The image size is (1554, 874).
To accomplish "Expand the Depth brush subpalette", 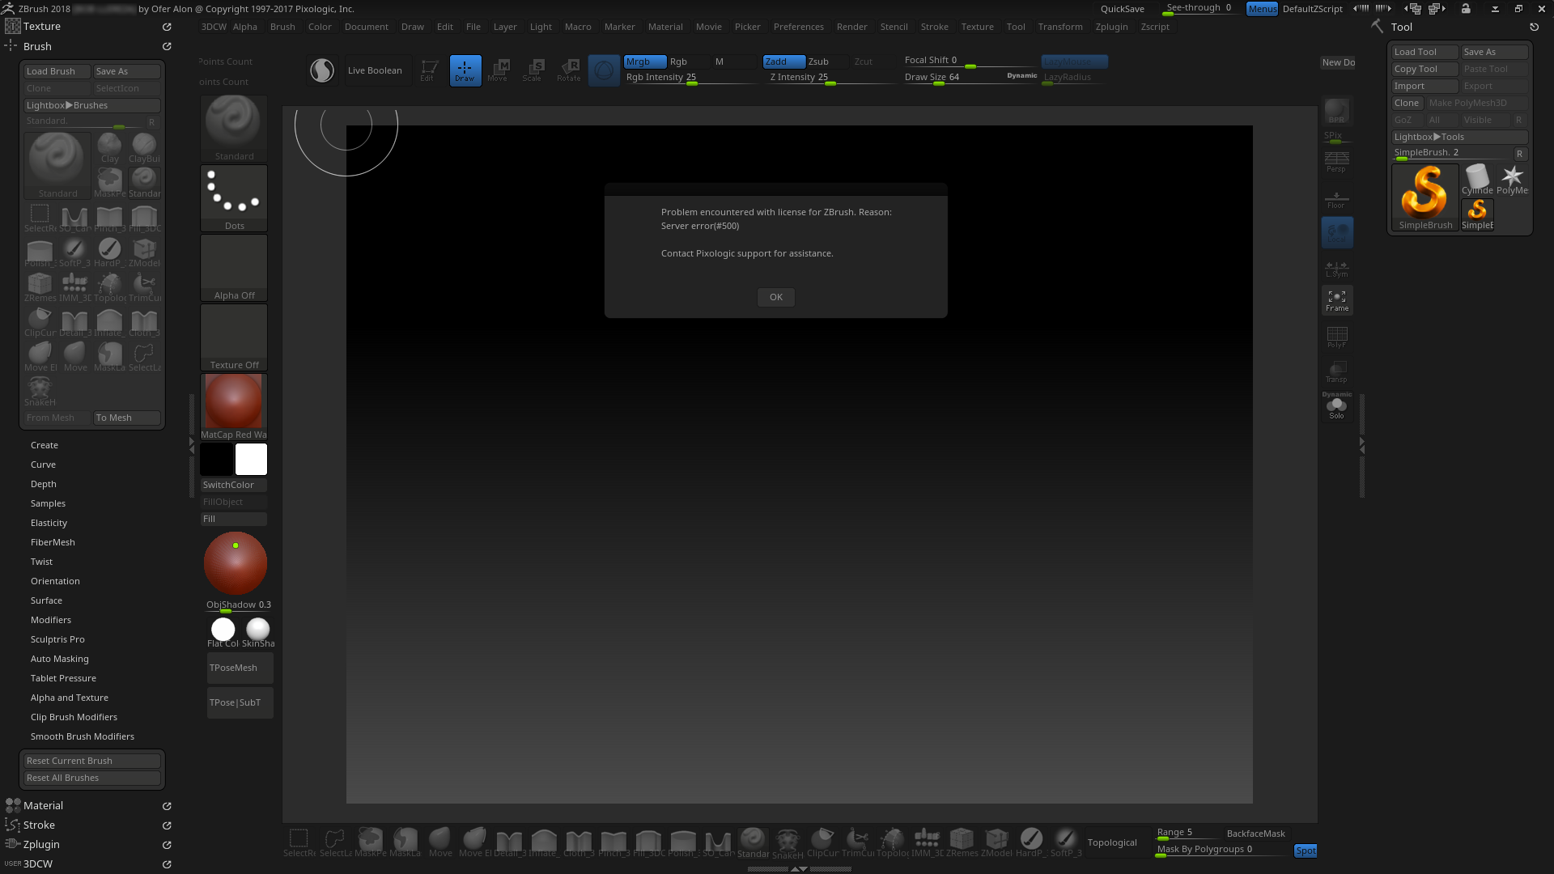I will pos(44,484).
